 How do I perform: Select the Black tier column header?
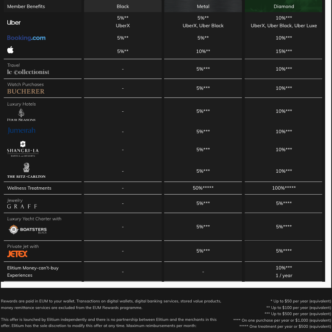pyautogui.click(x=123, y=7)
